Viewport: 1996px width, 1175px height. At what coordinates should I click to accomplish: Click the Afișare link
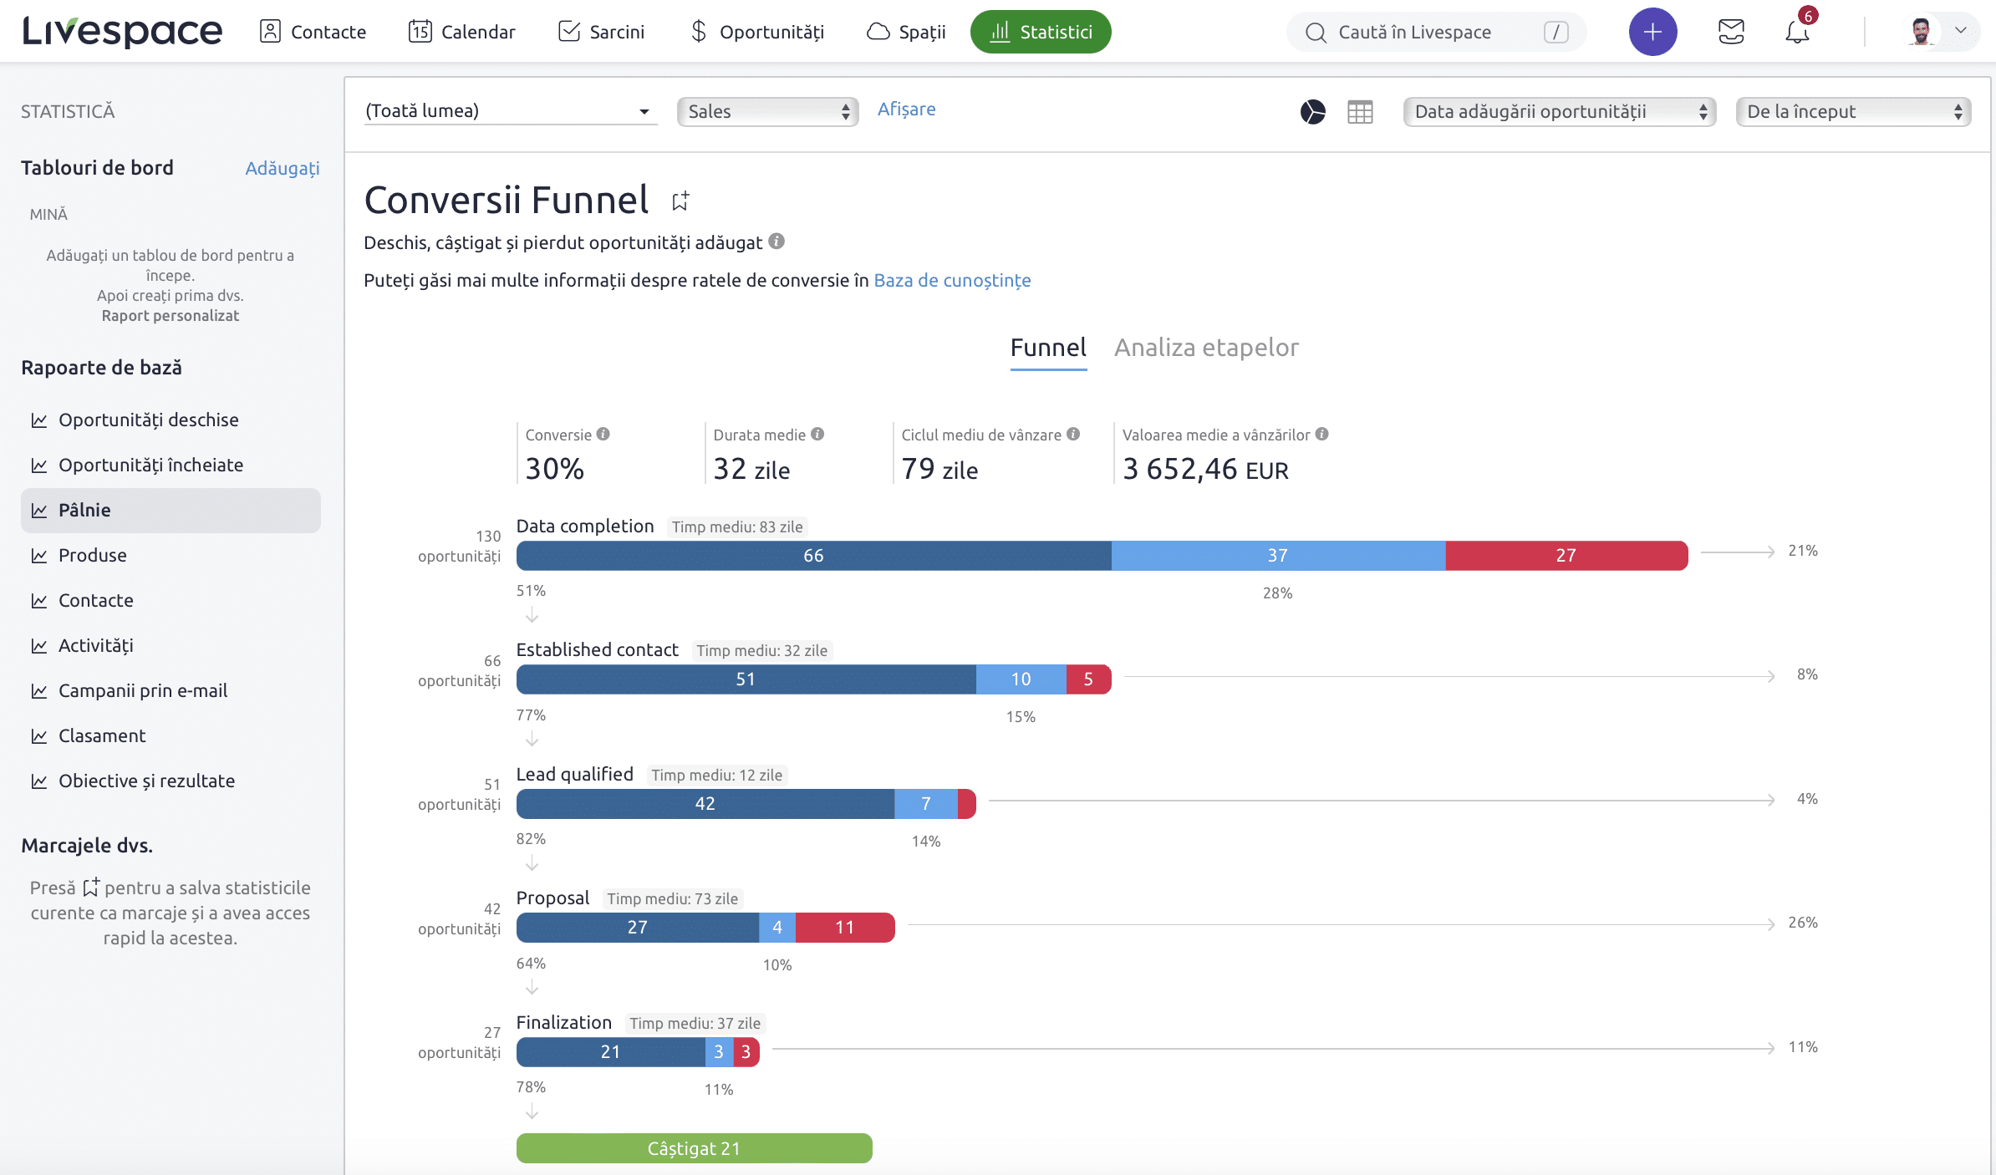pos(906,109)
